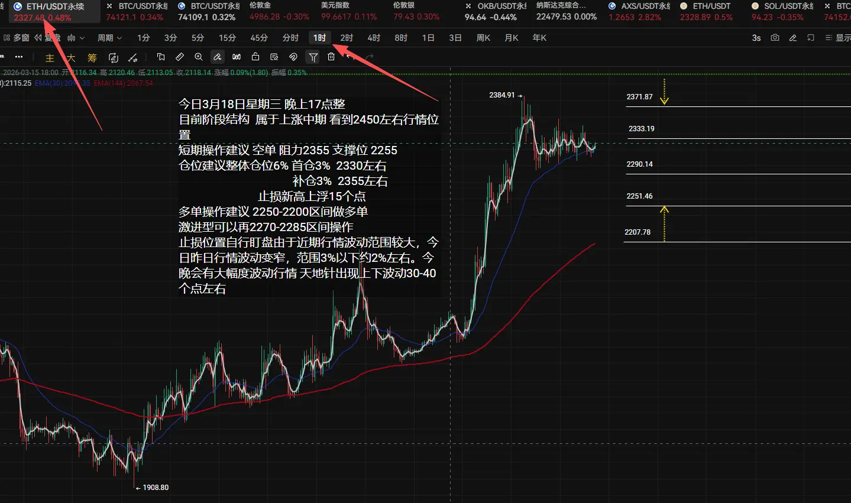Open the SOL/USDT永续 ticker
This screenshot has height=503, width=851.
tap(782, 12)
